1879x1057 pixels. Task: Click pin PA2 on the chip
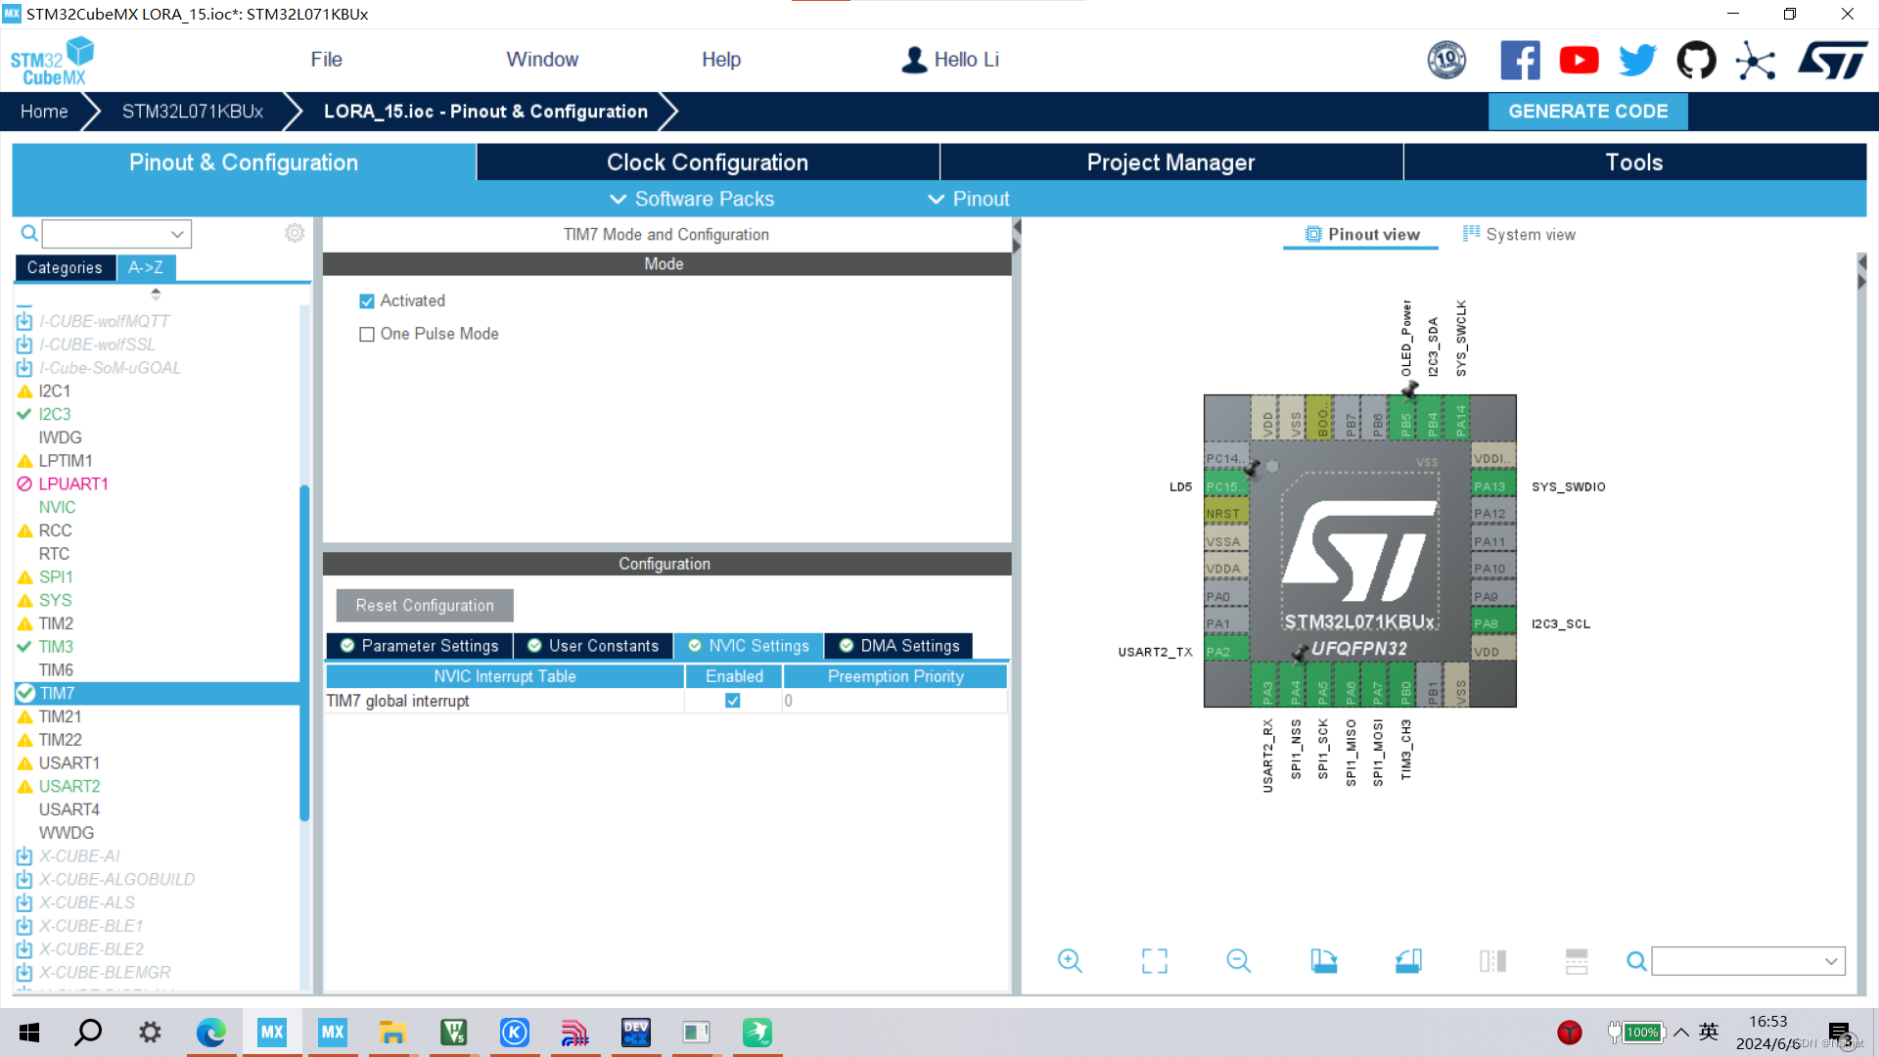[1226, 651]
